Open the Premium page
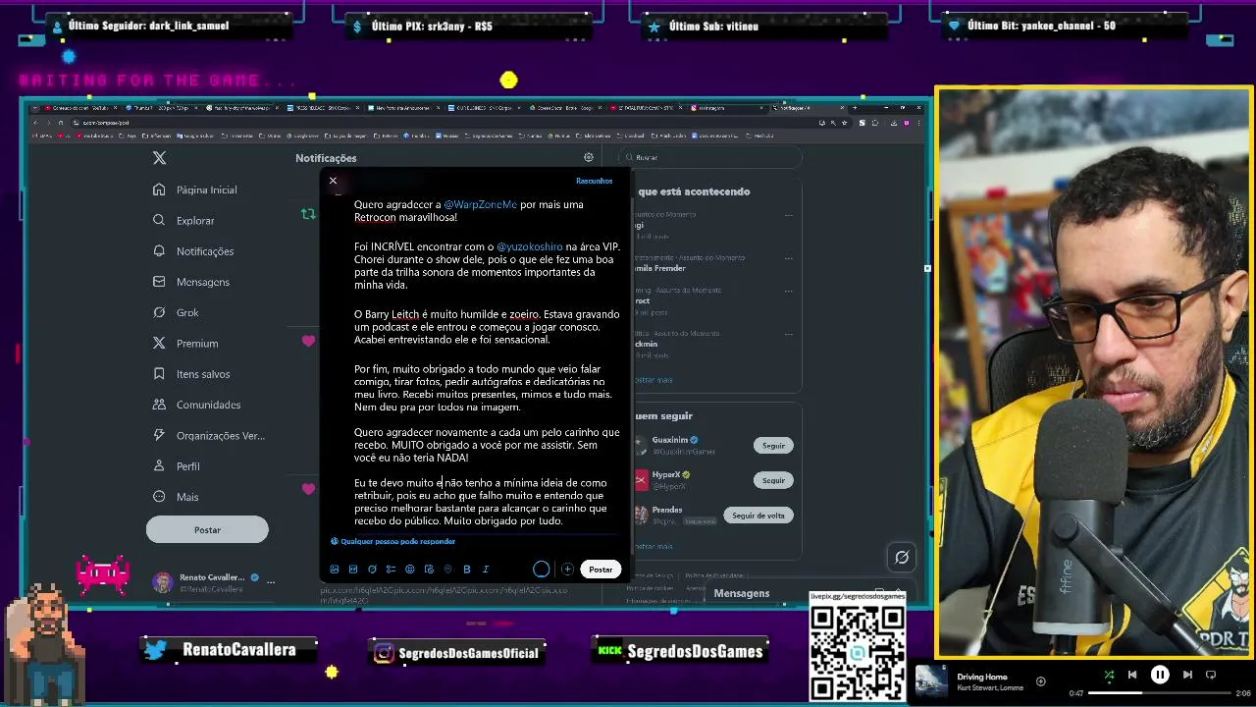This screenshot has height=707, width=1256. click(x=185, y=344)
